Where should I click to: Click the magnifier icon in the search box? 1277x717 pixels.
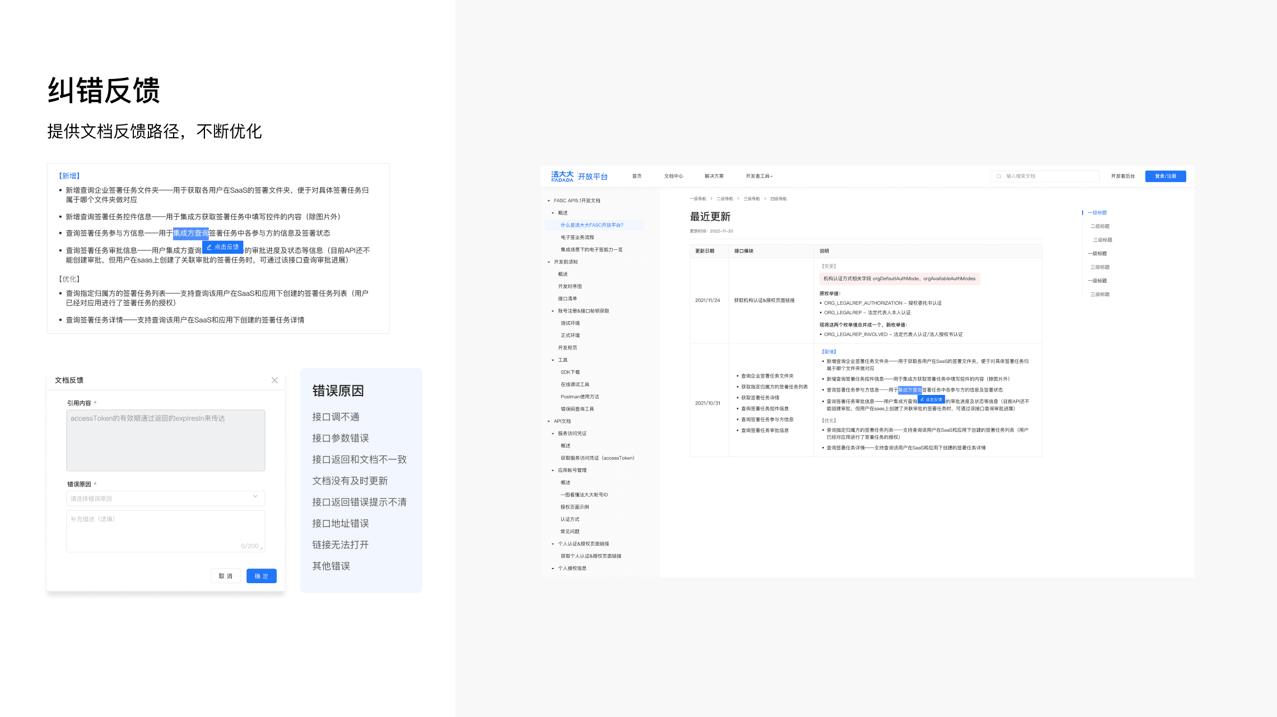click(999, 176)
